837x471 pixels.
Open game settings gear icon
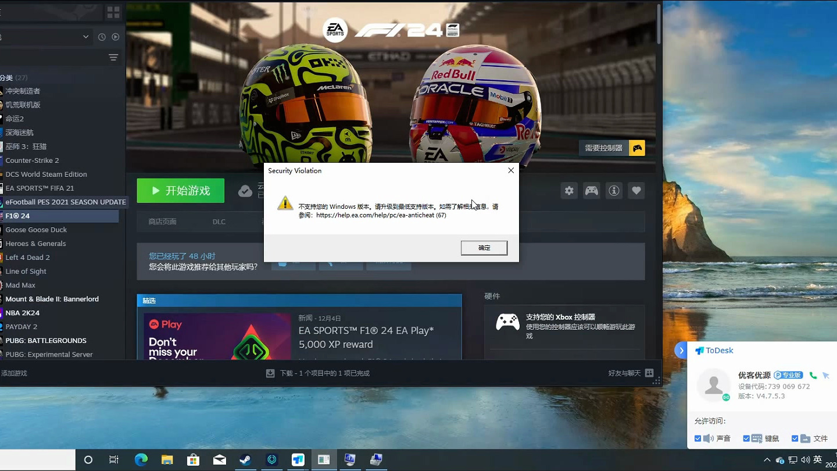point(569,191)
